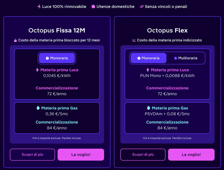
Task: Click the Octopus Fissa 12M heading
Action: tap(57, 30)
